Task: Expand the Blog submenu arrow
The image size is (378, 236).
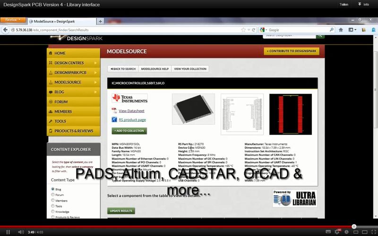Action: click(x=95, y=92)
